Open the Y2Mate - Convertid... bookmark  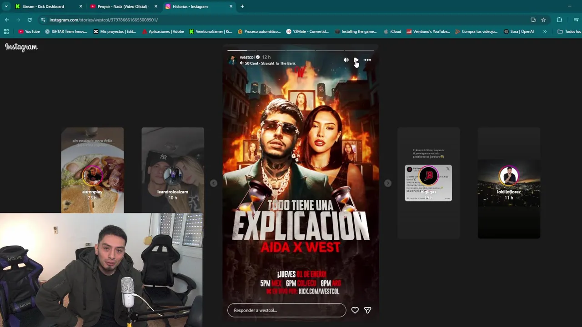pos(307,32)
